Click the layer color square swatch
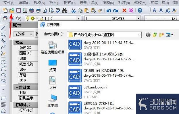This screenshot has height=114, width=179. [47, 19]
